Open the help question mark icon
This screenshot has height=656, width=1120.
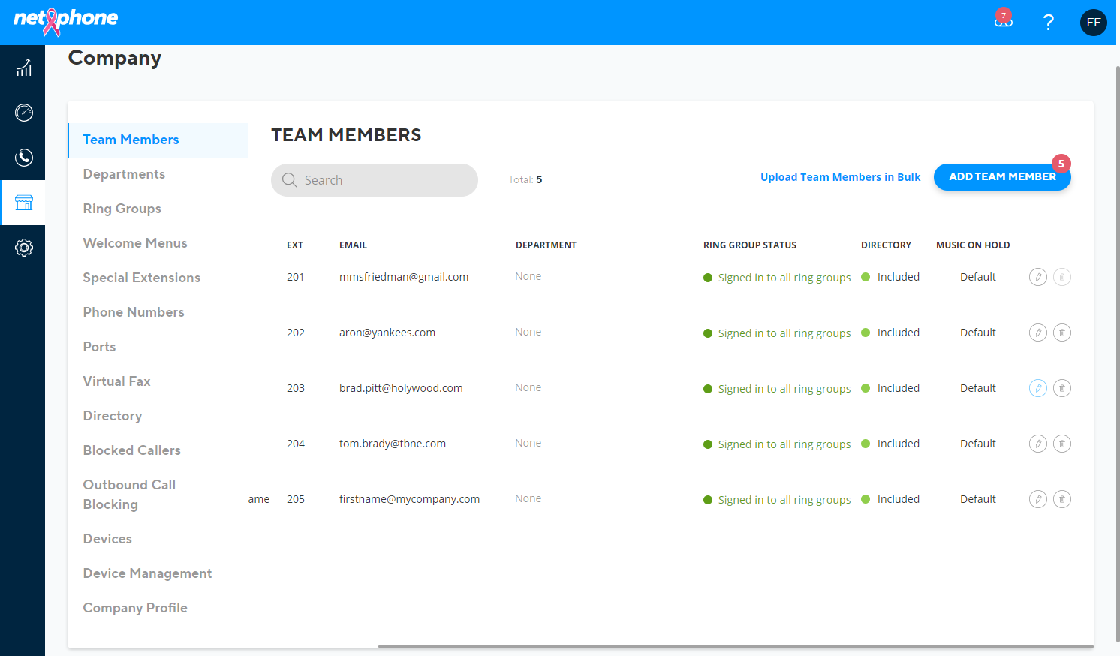point(1049,23)
